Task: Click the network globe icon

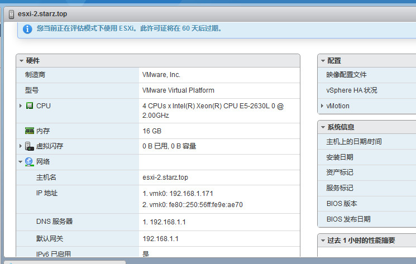Action: (x=29, y=162)
